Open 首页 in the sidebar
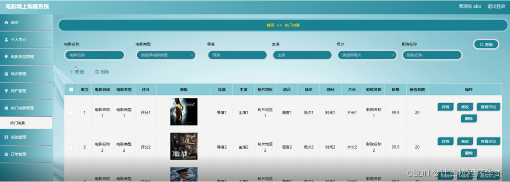The image size is (510, 182). tap(26, 23)
